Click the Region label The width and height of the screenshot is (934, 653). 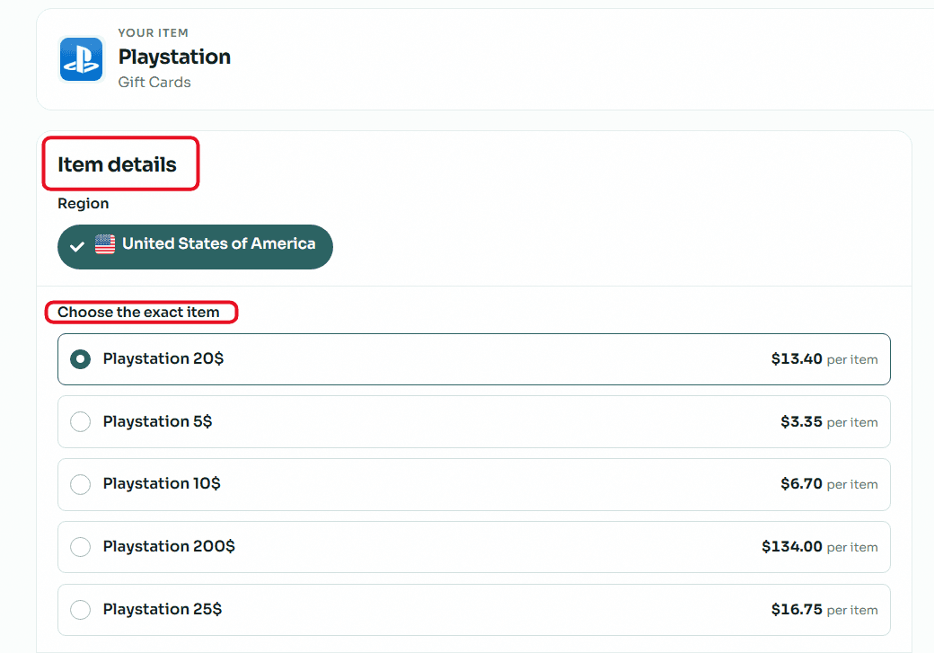pyautogui.click(x=83, y=204)
